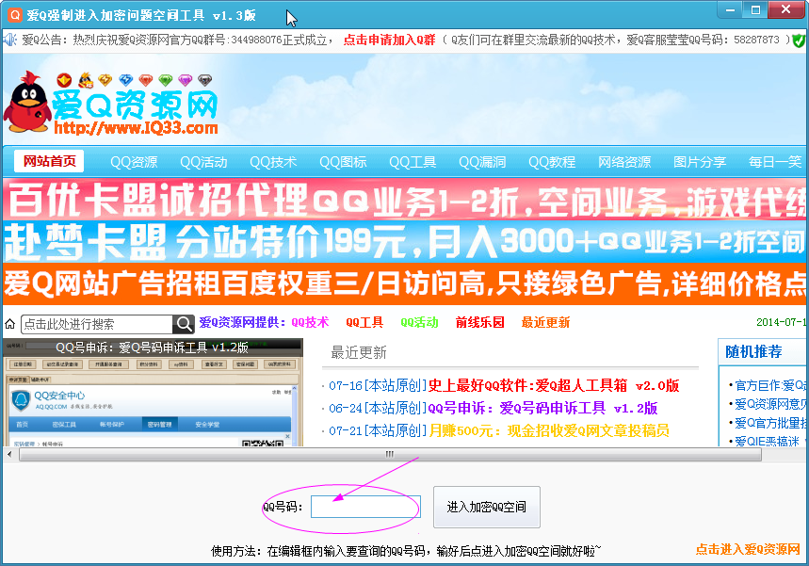
Task: Click the red diamond badge icon
Action: 146,80
